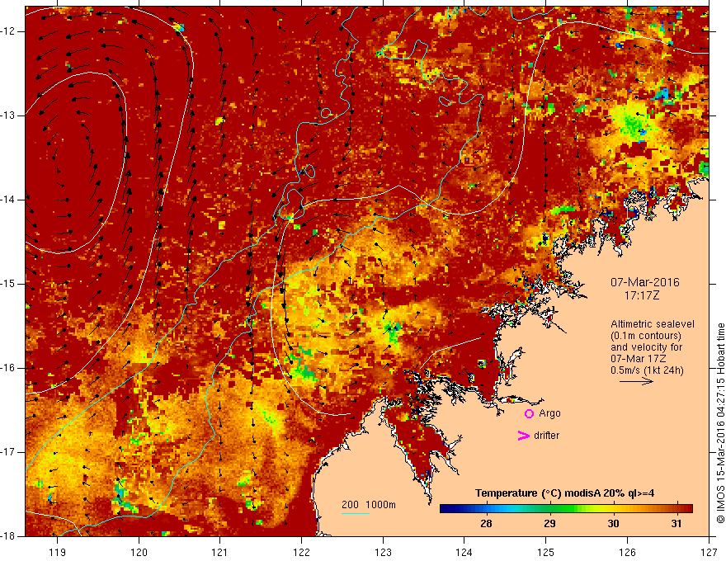Click the 121 longitude axis label
This screenshot has width=726, height=561.
pyautogui.click(x=220, y=552)
